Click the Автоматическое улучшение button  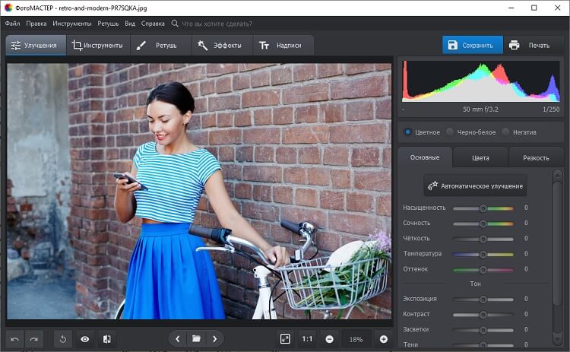tap(475, 186)
